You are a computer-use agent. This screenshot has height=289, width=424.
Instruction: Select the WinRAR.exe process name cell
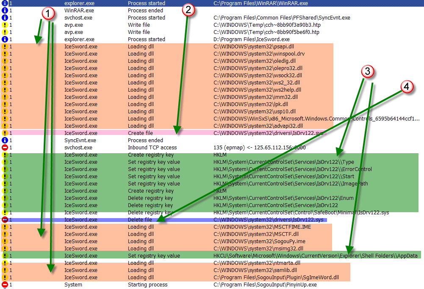(79, 10)
